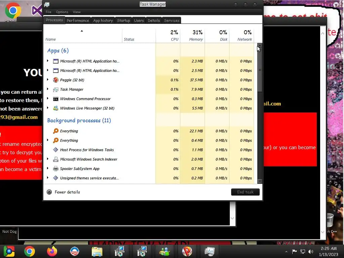Viewport: 344px width, 258px height.
Task: Expand the Peggle (32 bit) process
Action: 48,80
